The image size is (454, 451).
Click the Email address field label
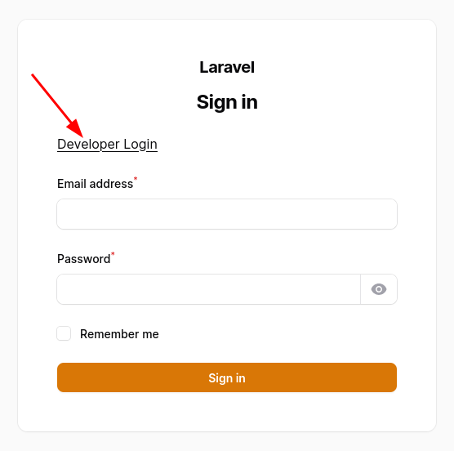(95, 184)
